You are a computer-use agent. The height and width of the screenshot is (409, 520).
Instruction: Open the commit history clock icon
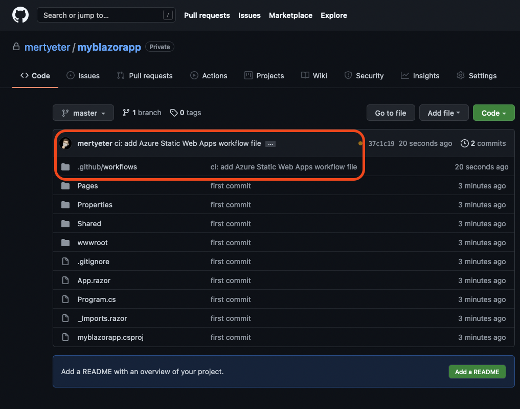click(464, 144)
